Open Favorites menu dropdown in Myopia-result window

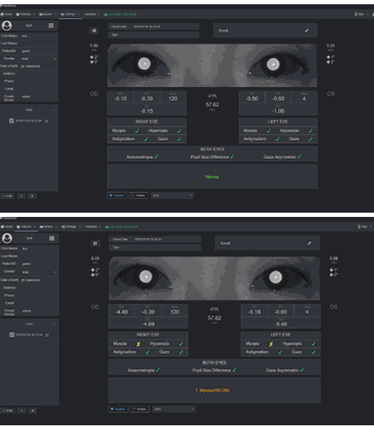coord(92,227)
